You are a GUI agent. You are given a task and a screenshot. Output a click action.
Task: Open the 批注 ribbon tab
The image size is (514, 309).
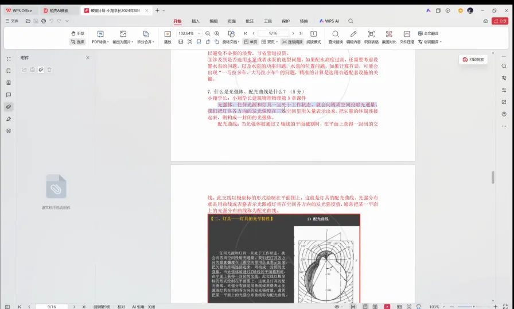tap(250, 21)
